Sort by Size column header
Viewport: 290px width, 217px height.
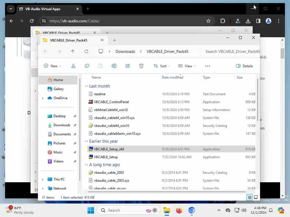pos(240,77)
